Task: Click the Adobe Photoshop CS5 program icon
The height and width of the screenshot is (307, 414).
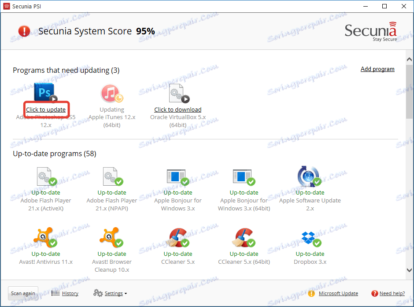Action: pyautogui.click(x=45, y=93)
